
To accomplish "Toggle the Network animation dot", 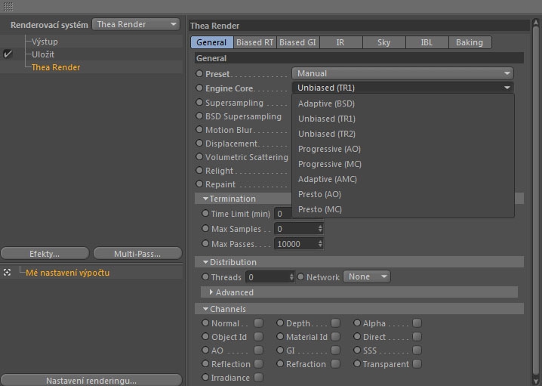I will pos(300,276).
